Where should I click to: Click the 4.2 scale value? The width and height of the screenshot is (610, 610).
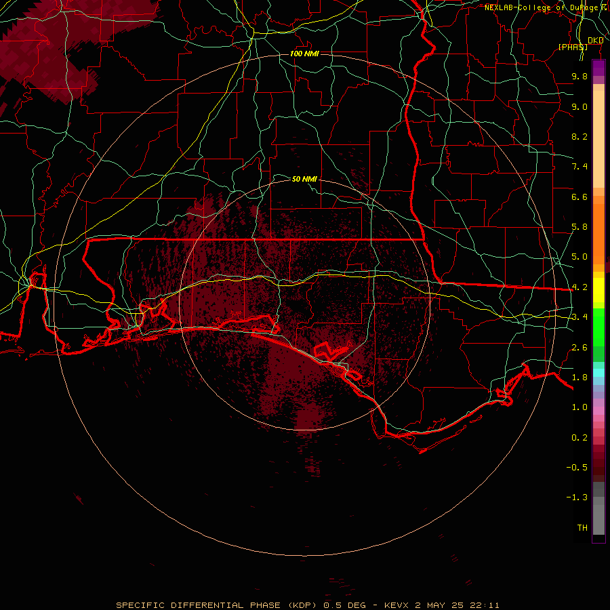point(579,287)
